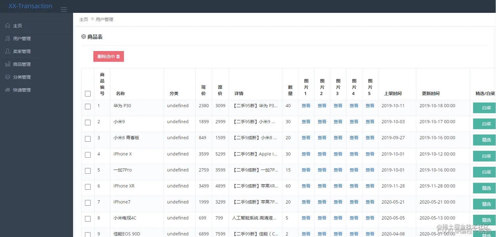Open 卖家管理 in the sidebar
The height and width of the screenshot is (237, 496).
click(36, 51)
